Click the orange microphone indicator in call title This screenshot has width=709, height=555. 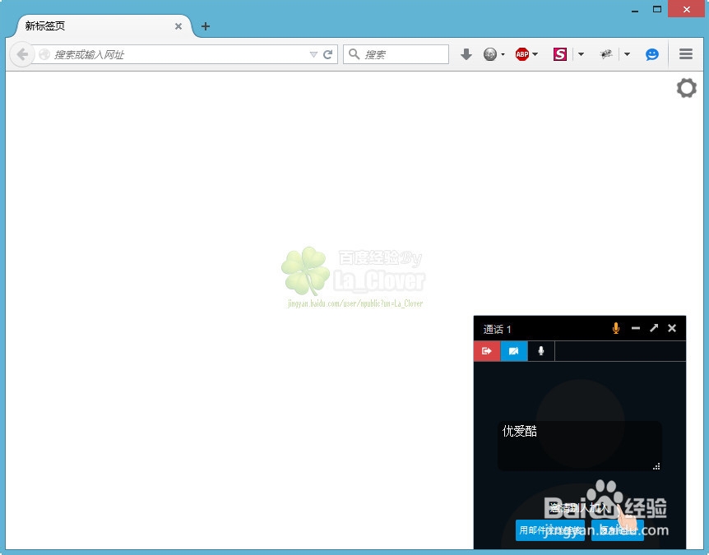616,328
